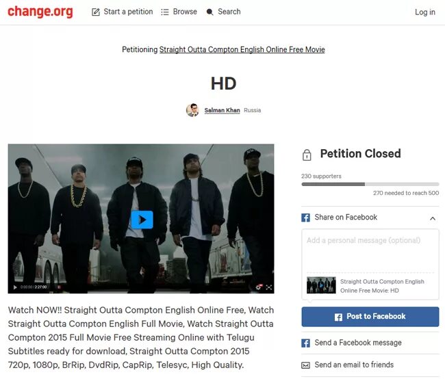Open the video settings gear icon
The height and width of the screenshot is (379, 445).
[258, 287]
